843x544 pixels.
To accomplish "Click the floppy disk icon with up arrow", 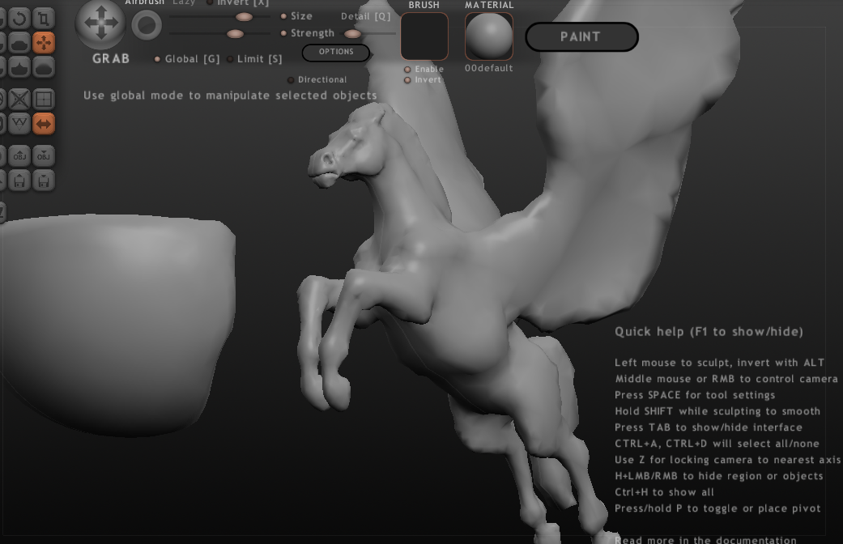I will (x=19, y=181).
